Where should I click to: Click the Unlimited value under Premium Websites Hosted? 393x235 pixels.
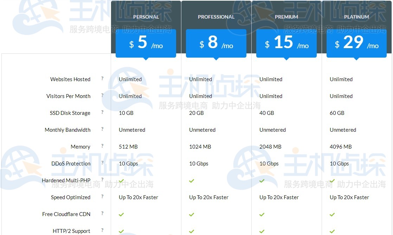[x=270, y=79]
